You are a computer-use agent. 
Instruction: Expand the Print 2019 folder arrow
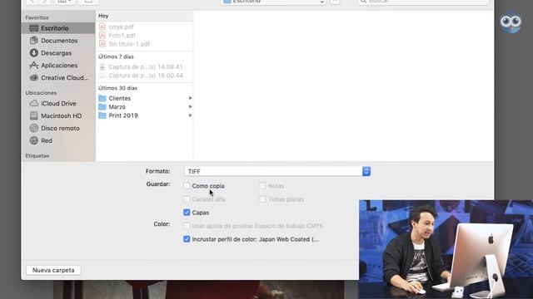click(x=190, y=115)
